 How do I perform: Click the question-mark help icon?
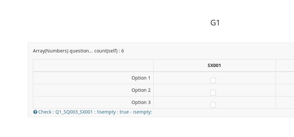[35, 112]
